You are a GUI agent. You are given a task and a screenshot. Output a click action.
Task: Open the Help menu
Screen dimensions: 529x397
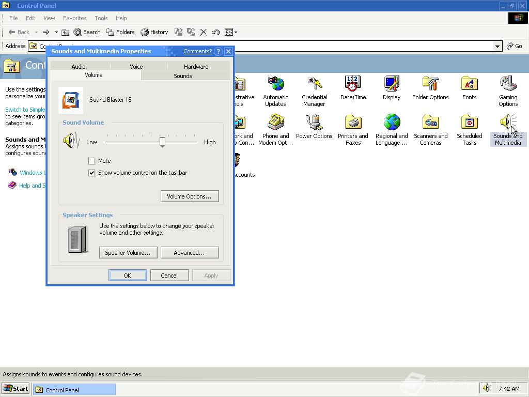click(x=121, y=18)
